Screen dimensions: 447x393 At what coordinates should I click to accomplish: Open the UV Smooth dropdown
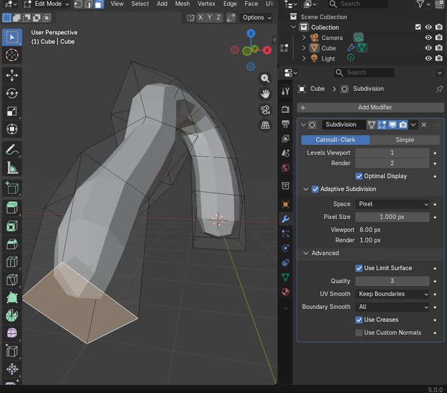(392, 294)
